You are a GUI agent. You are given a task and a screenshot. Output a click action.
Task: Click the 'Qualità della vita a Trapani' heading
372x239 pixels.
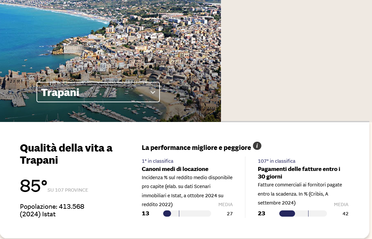coord(66,155)
